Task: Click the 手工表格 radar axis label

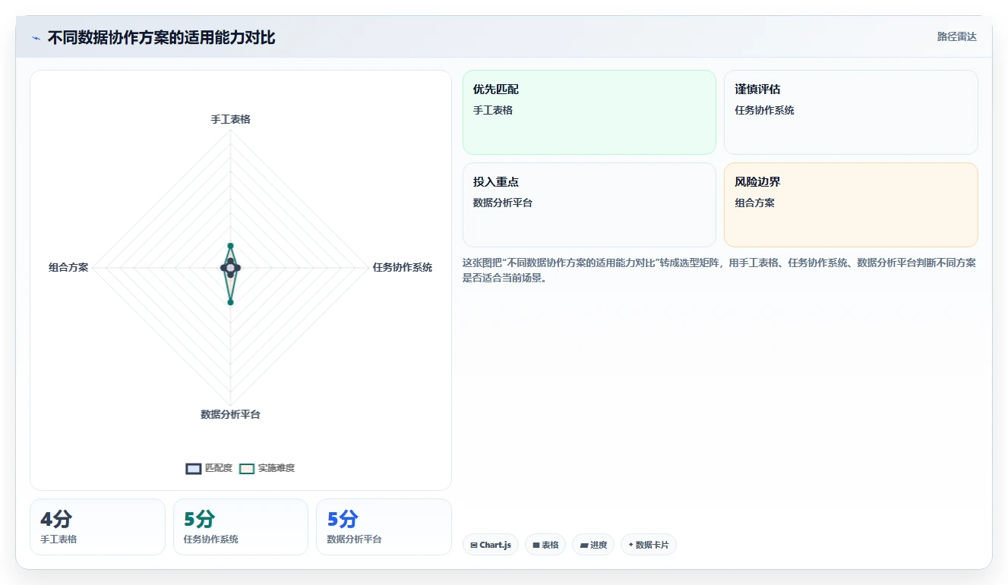Action: (x=230, y=119)
